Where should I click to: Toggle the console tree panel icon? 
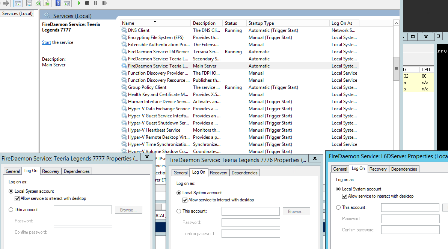point(18,3)
